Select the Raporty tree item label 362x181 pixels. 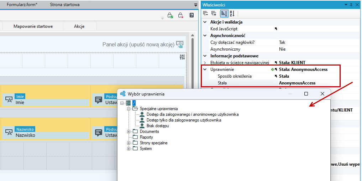coord(146,137)
